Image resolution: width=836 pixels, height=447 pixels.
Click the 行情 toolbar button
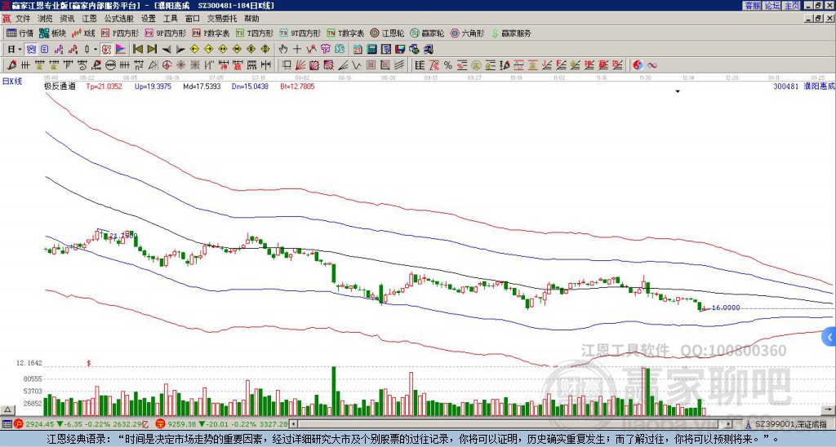tap(20, 33)
